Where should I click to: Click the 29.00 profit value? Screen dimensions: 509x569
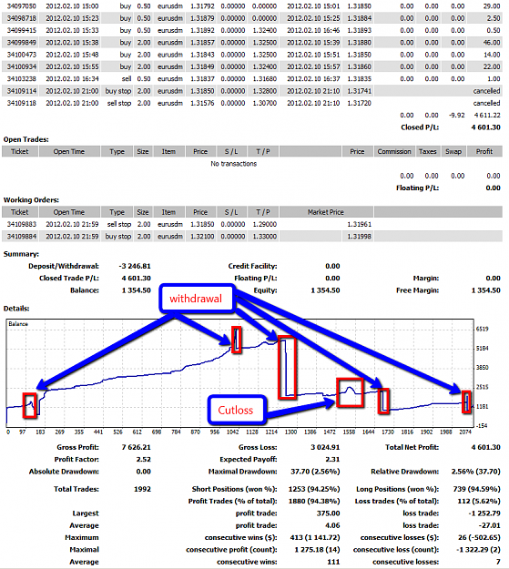click(x=492, y=6)
